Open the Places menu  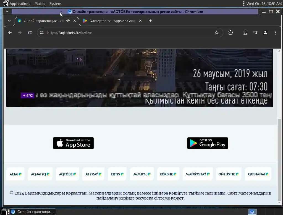(x=40, y=4)
